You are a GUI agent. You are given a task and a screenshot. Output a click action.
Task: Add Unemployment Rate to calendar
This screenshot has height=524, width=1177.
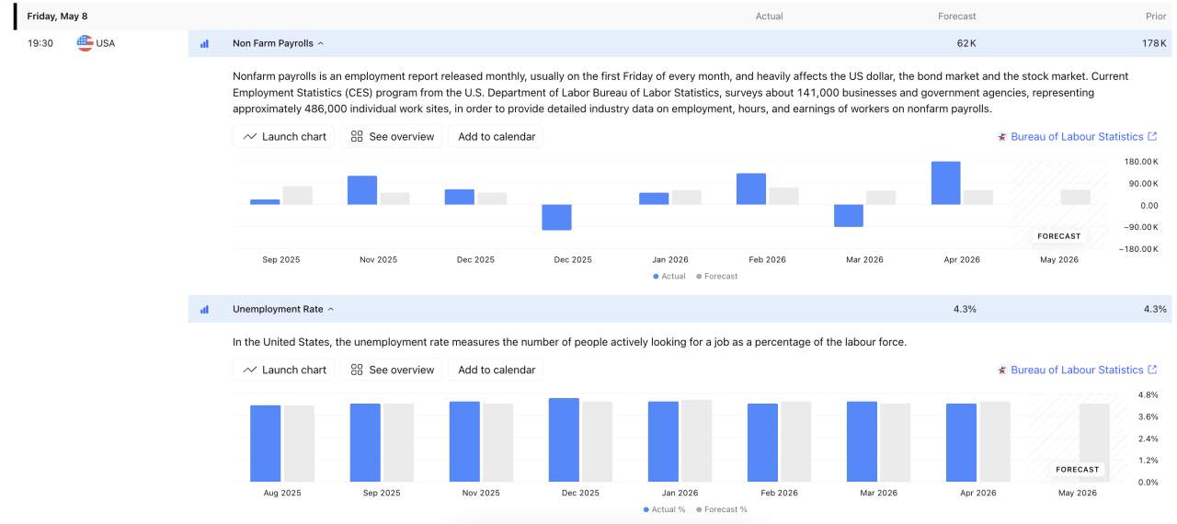click(x=497, y=370)
